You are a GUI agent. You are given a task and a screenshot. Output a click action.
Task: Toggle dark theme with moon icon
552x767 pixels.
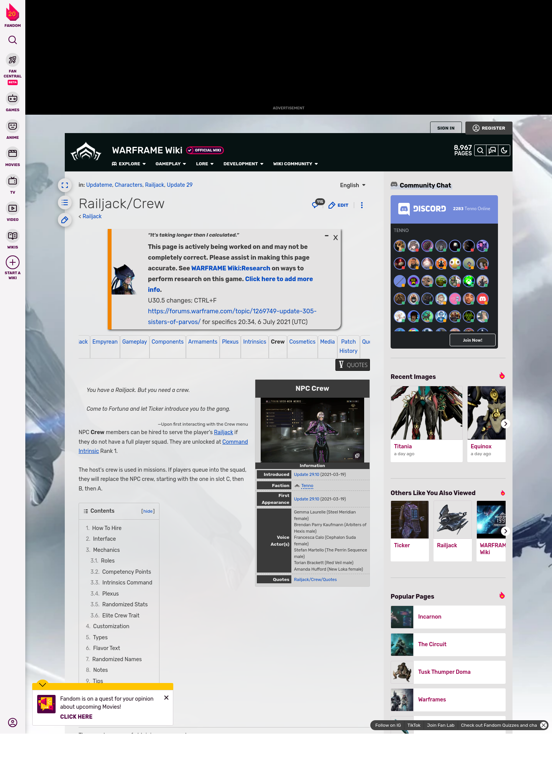[x=504, y=150]
